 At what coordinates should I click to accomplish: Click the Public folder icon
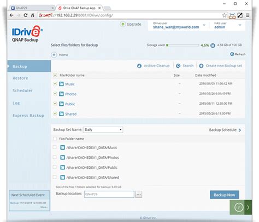click(x=61, y=104)
